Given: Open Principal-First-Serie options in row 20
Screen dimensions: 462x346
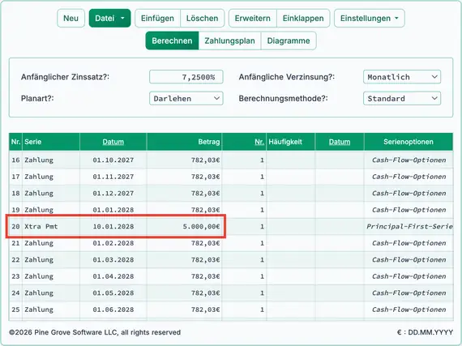Looking at the screenshot, I should (409, 226).
